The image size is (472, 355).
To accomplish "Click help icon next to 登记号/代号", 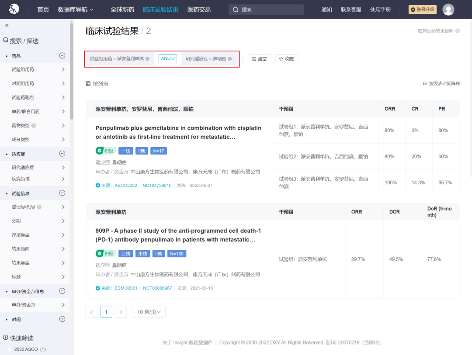I will (39, 207).
